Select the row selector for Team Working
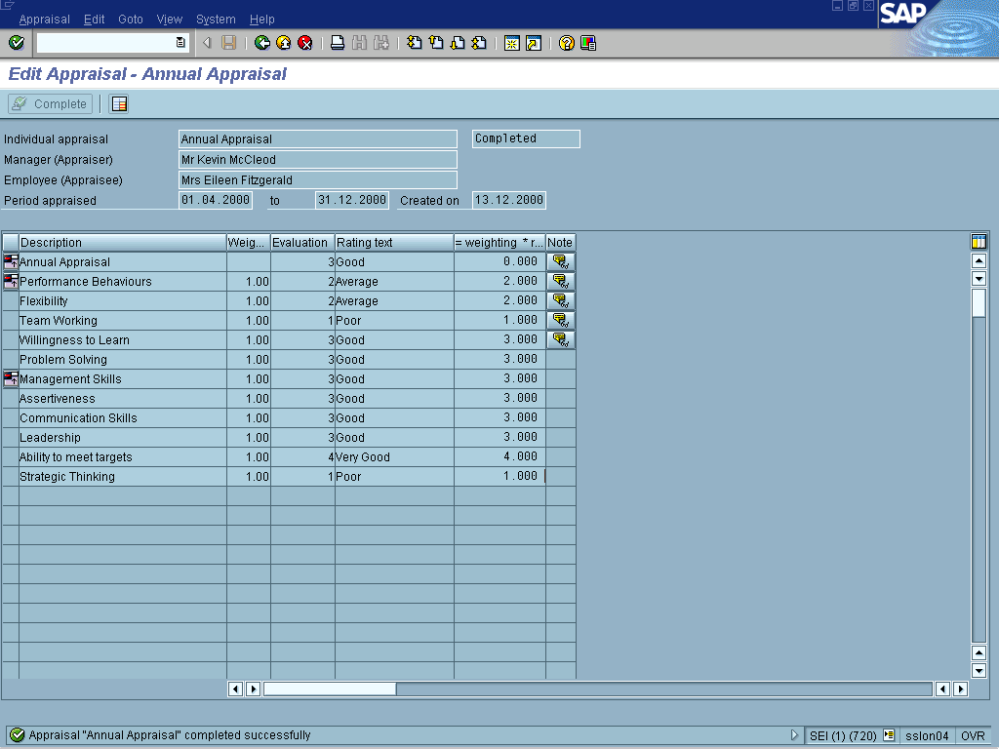The height and width of the screenshot is (749, 999). pos(11,320)
